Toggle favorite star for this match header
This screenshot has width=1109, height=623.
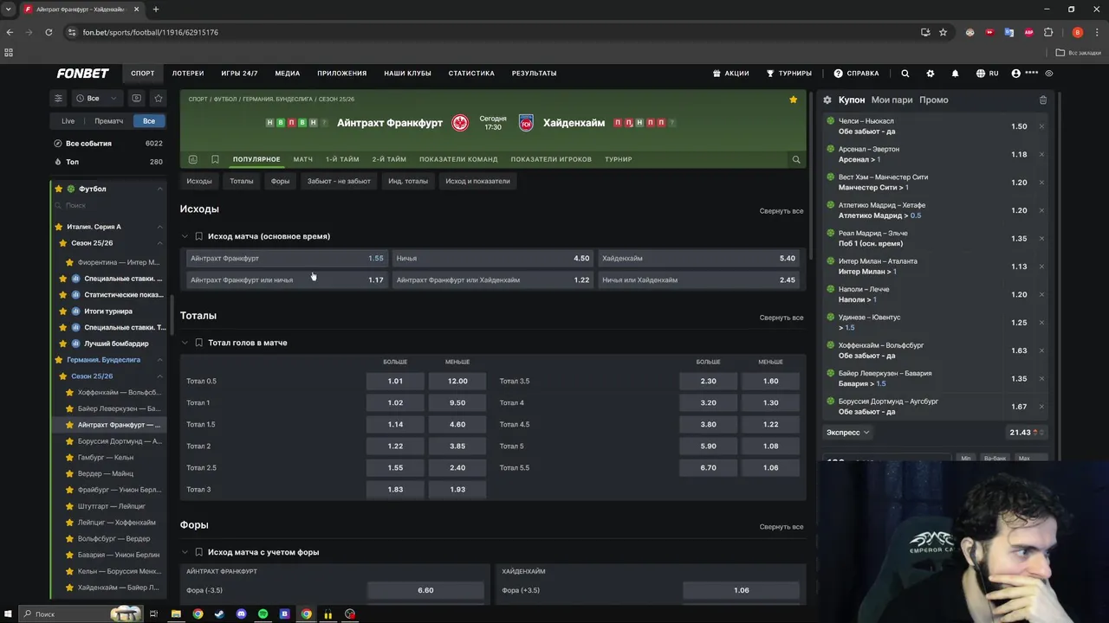click(x=793, y=100)
